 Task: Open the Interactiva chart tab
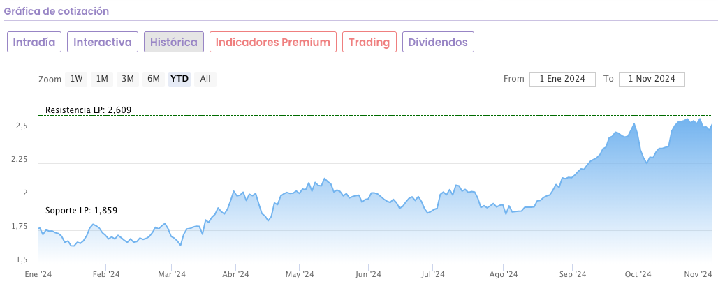point(103,42)
